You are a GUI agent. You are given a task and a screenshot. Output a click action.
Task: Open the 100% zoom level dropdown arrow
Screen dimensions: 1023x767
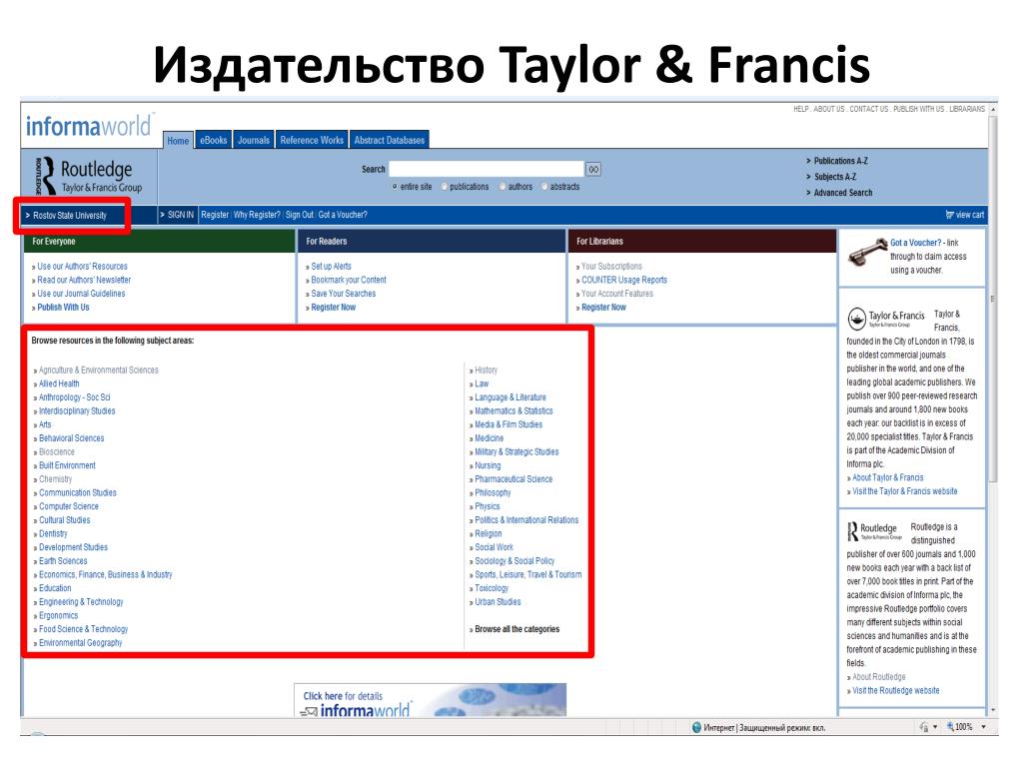tap(983, 727)
